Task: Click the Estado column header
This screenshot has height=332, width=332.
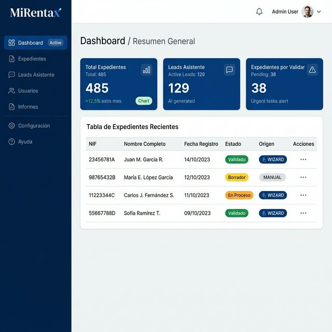Action: point(233,144)
